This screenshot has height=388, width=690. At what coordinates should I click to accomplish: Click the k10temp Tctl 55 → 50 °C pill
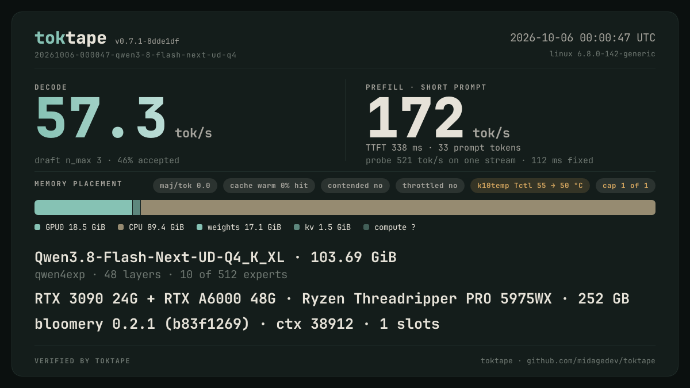tap(530, 186)
